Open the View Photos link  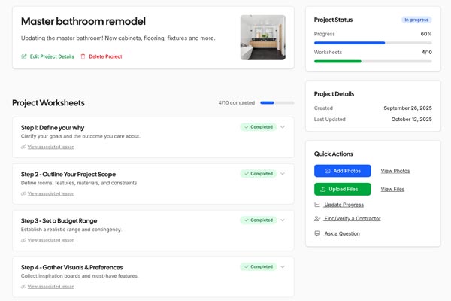tap(395, 171)
